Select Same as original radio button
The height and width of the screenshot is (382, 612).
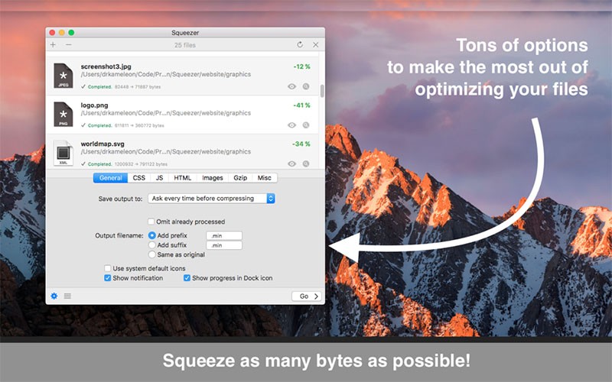click(x=152, y=254)
